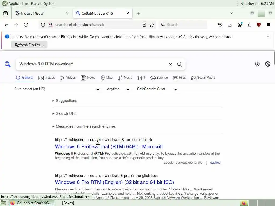This screenshot has width=275, height=206.
Task: Switch to Music search category
Action: coord(125,78)
